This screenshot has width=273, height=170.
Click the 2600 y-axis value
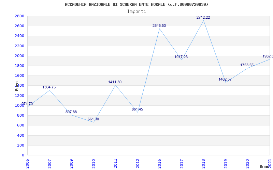(x=19, y=26)
